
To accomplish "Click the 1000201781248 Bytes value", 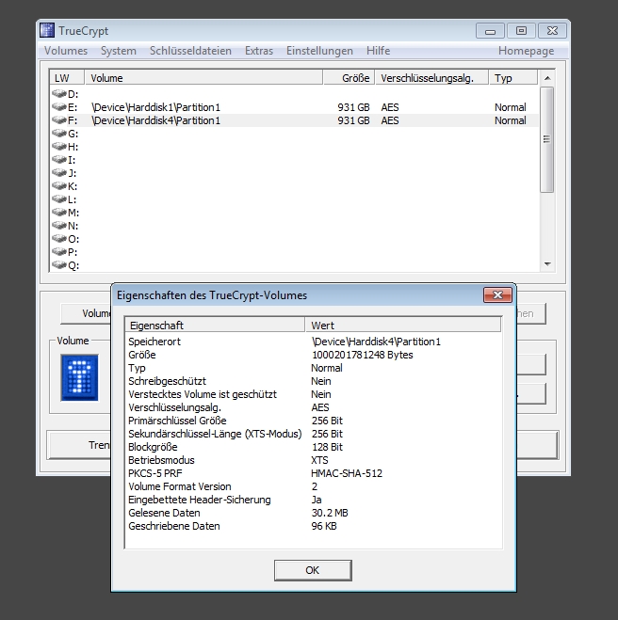I will click(x=363, y=355).
